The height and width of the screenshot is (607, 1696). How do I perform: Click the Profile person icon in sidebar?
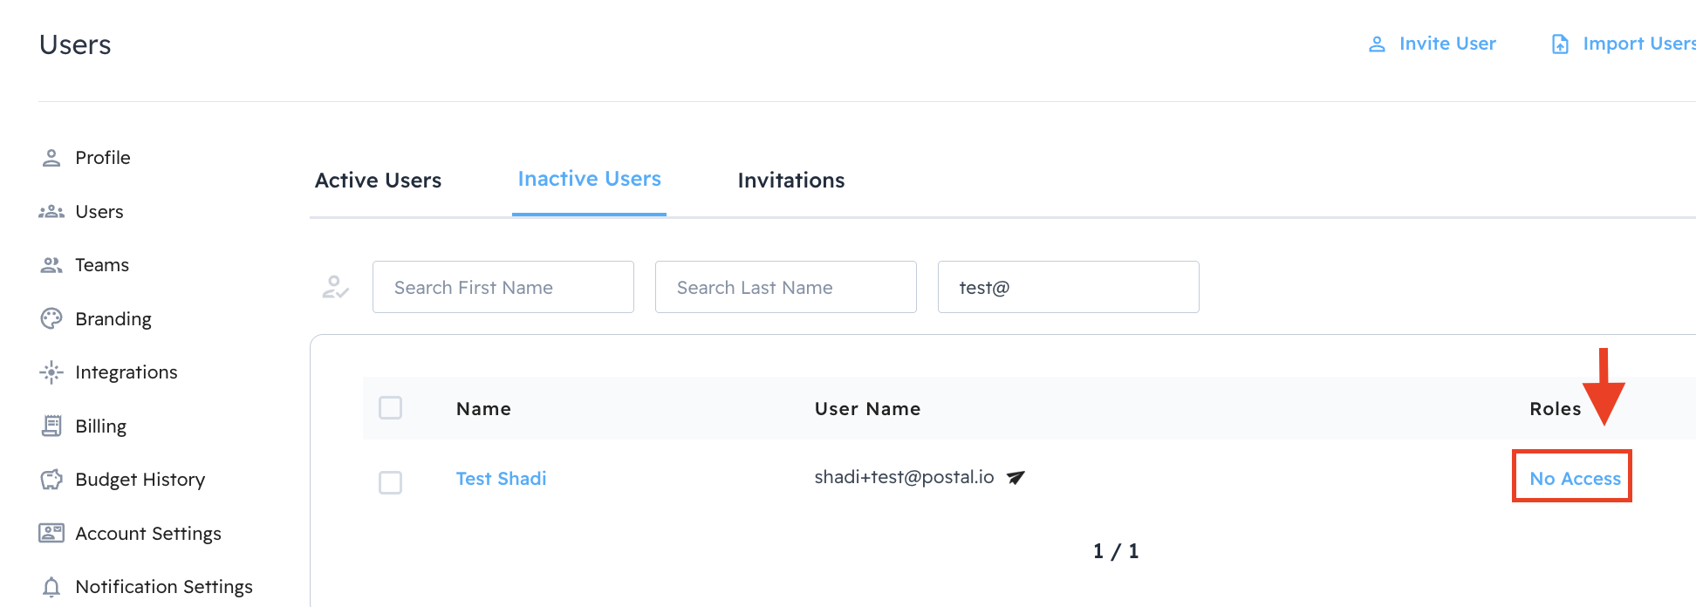coord(51,158)
